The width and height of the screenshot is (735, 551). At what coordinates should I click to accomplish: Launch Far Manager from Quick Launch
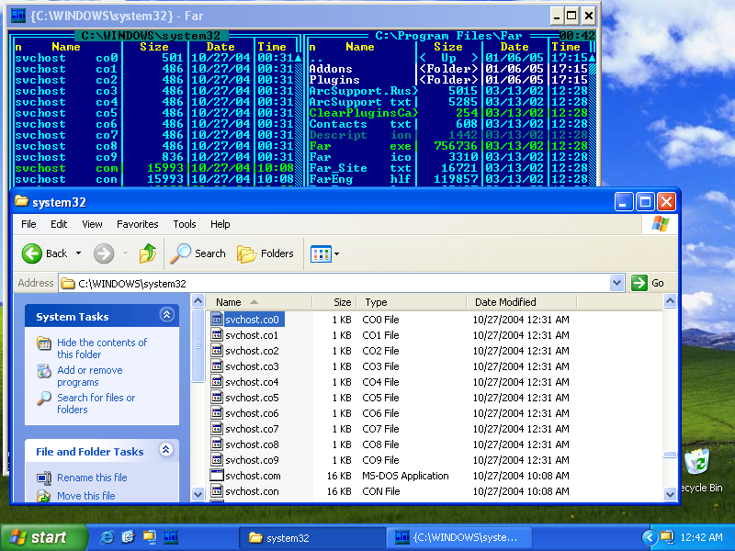click(x=171, y=537)
